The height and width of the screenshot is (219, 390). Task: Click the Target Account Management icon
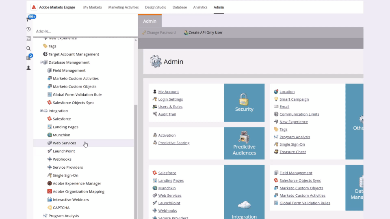coord(45,54)
